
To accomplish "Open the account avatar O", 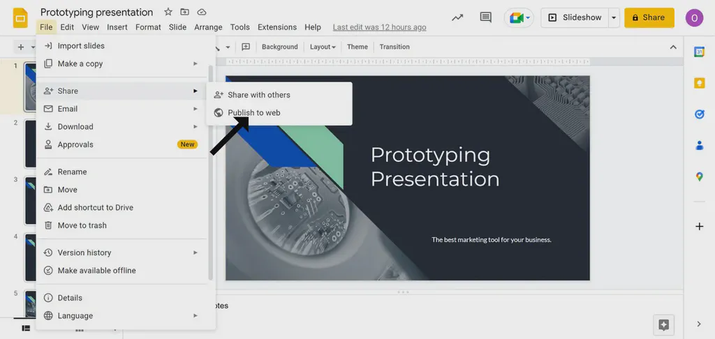I will [x=694, y=17].
